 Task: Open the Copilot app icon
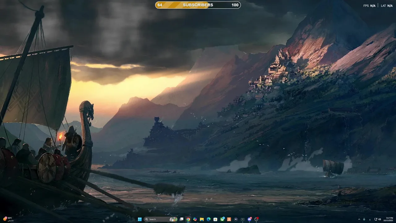pyautogui.click(x=195, y=219)
